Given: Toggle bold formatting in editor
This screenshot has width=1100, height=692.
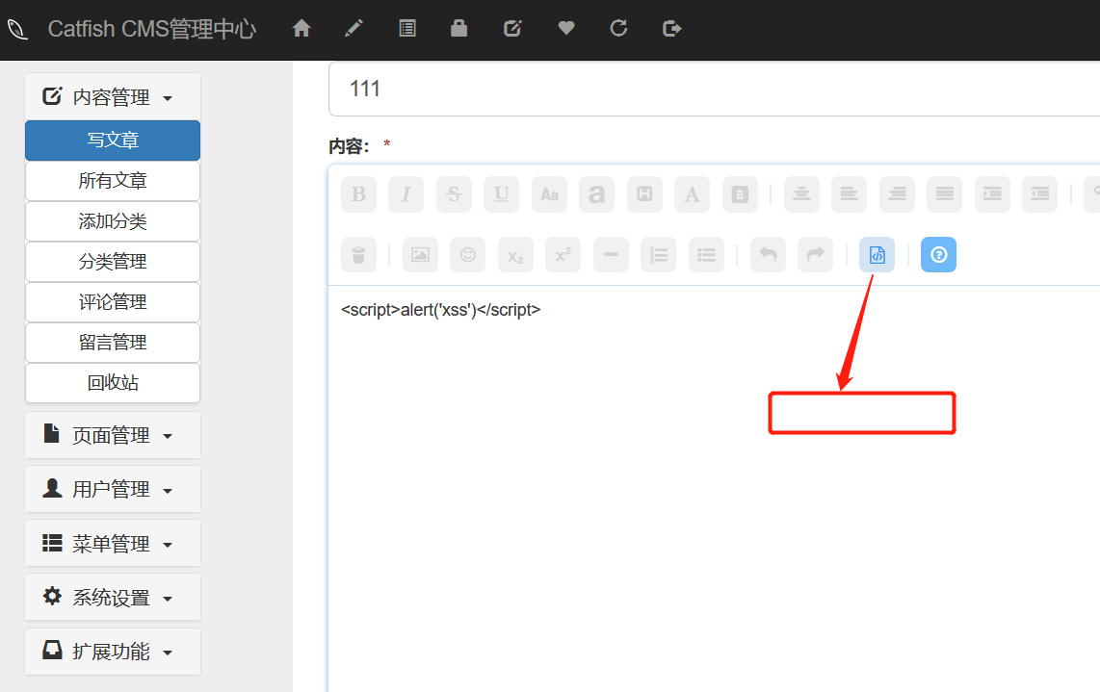Looking at the screenshot, I should click(x=358, y=194).
